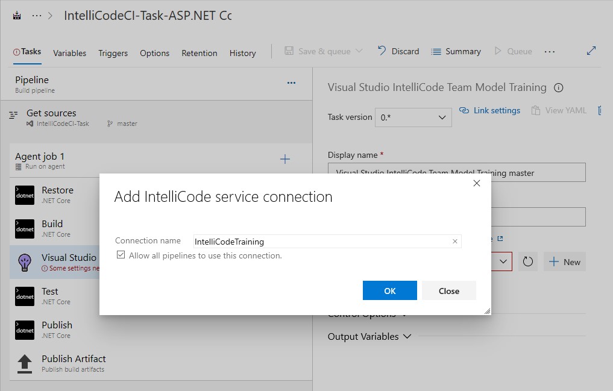The width and height of the screenshot is (613, 391).
Task: Add a task to Agent job 1
Action: tap(285, 159)
